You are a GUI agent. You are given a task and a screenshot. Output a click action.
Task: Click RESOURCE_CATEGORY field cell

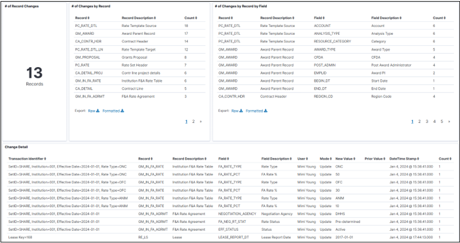pyautogui.click(x=333, y=41)
